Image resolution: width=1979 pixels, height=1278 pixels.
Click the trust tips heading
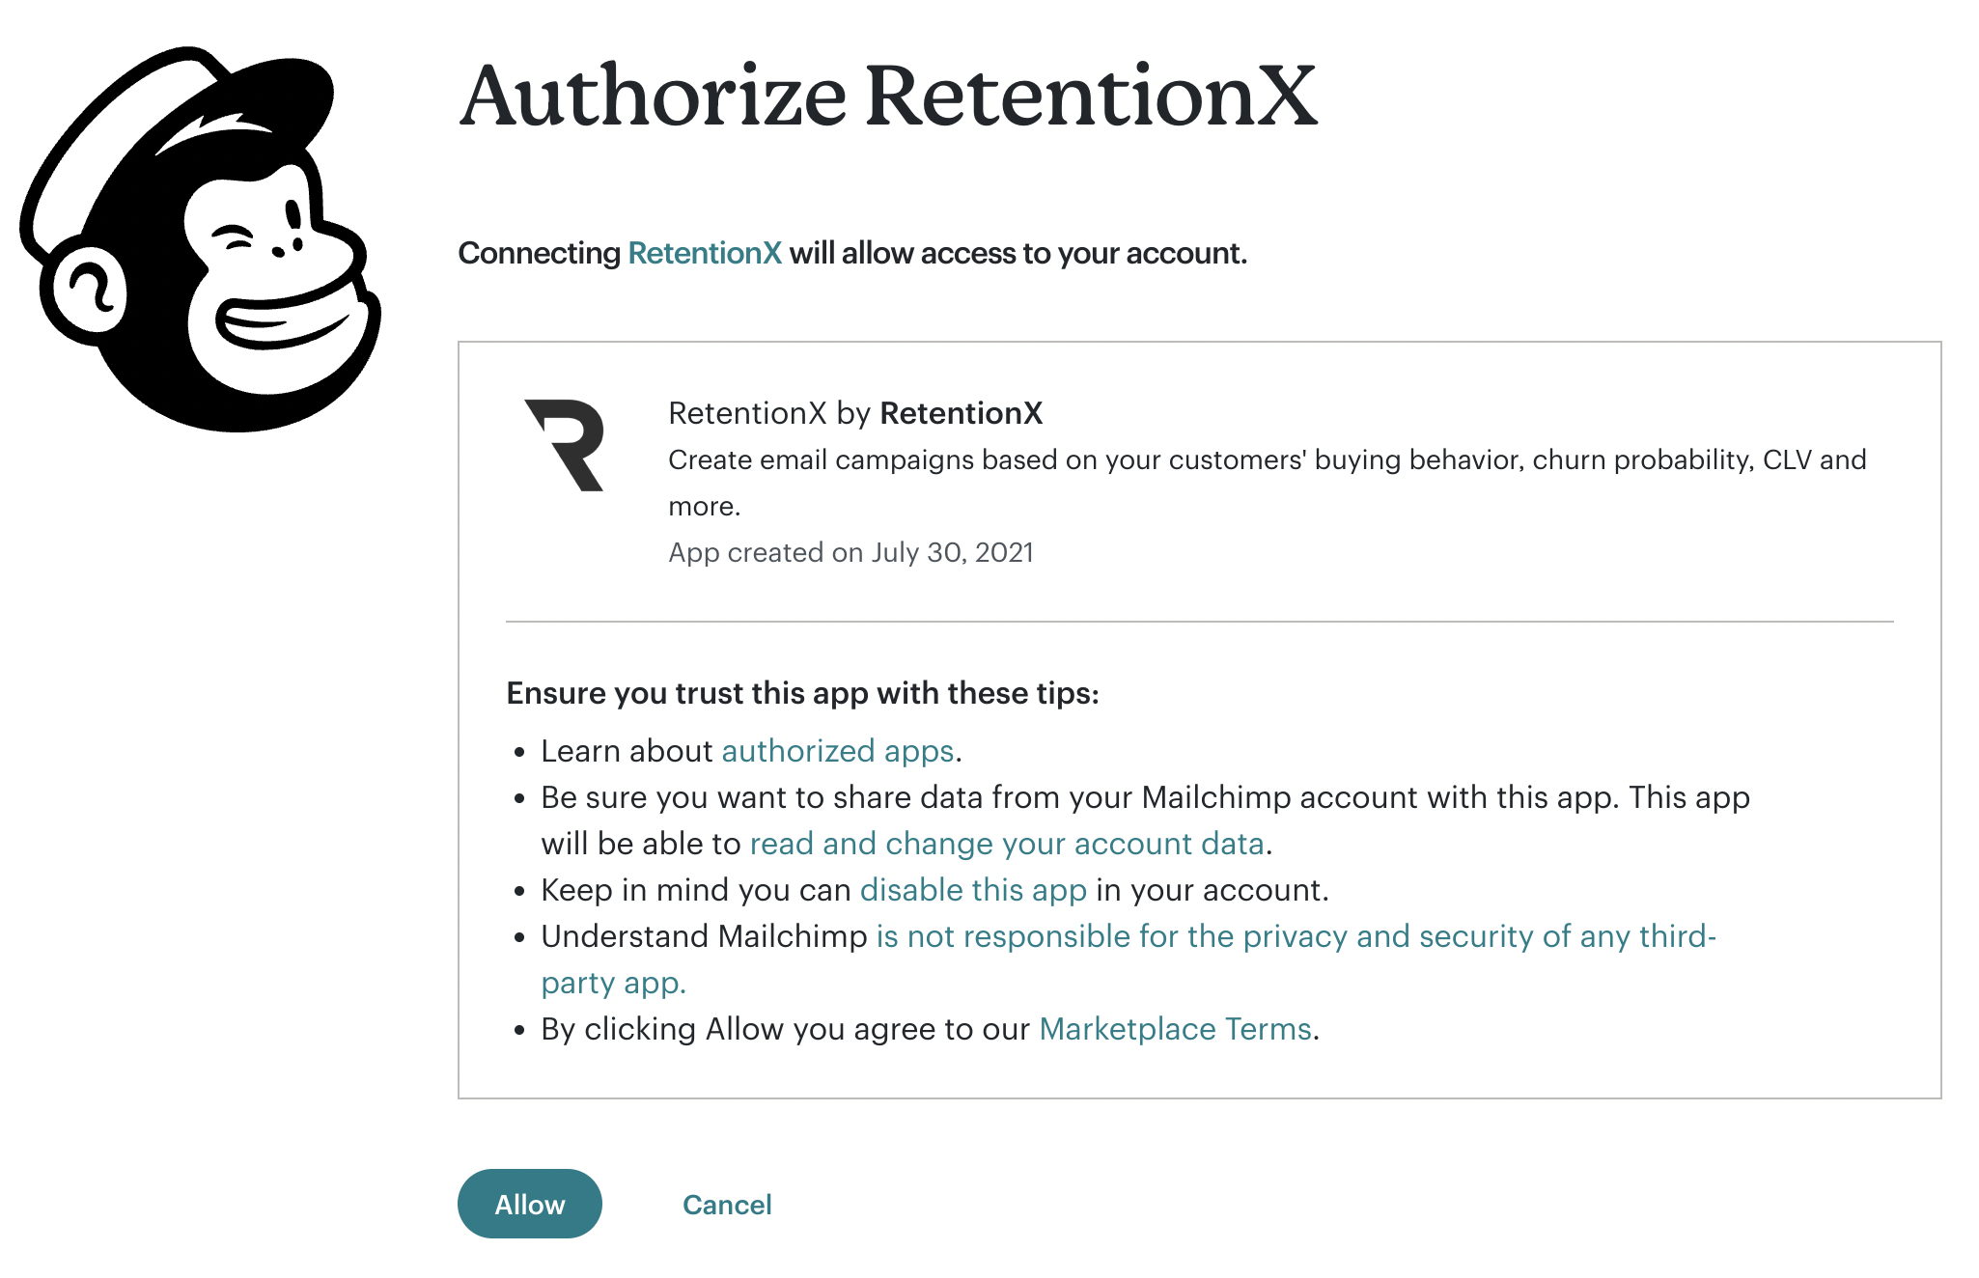tap(802, 692)
